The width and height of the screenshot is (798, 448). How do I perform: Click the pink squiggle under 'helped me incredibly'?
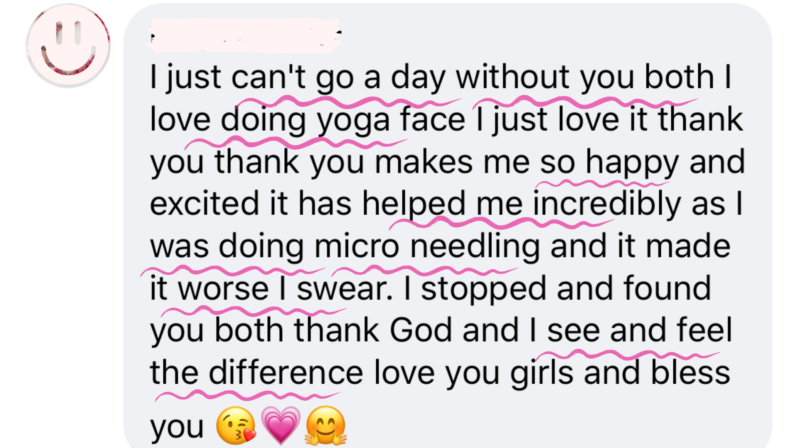tap(501, 224)
